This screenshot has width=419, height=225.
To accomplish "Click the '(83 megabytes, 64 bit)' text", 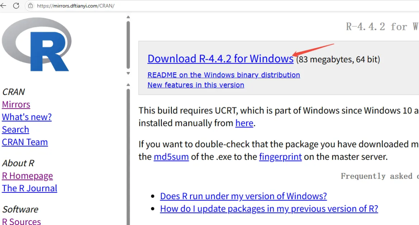I will (x=338, y=59).
